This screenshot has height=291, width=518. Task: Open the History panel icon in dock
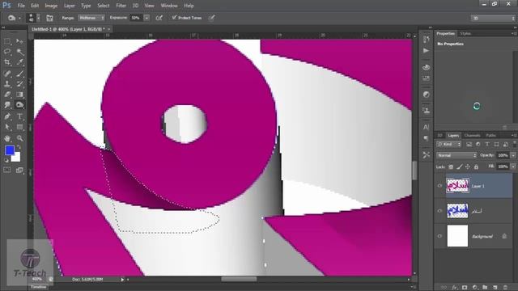[427, 40]
